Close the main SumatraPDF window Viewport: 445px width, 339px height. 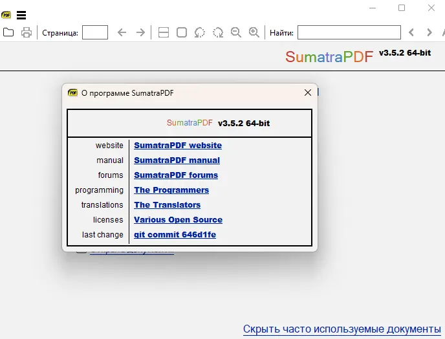click(431, 8)
